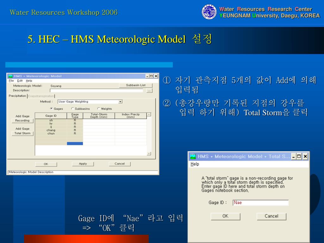
Task: Click Total-Storm Depth cell in the sh row
Action: coord(99,120)
